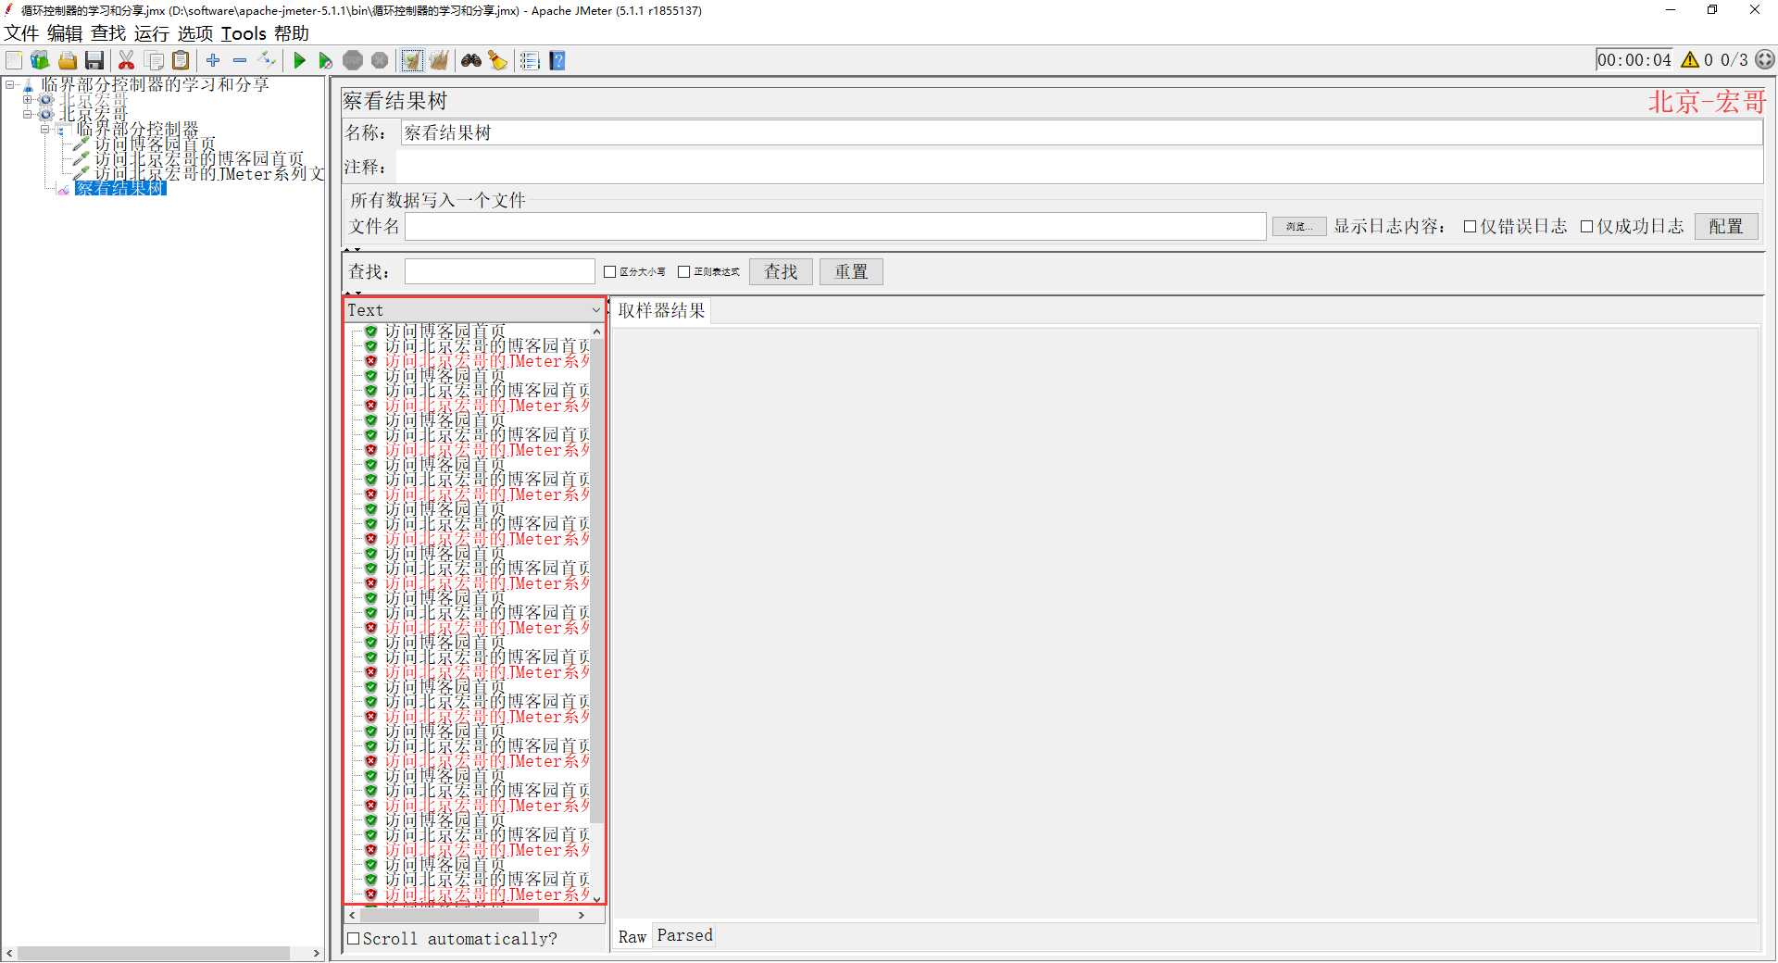The height and width of the screenshot is (963, 1778).
Task: Save the test plan with floppy icon
Action: (94, 60)
